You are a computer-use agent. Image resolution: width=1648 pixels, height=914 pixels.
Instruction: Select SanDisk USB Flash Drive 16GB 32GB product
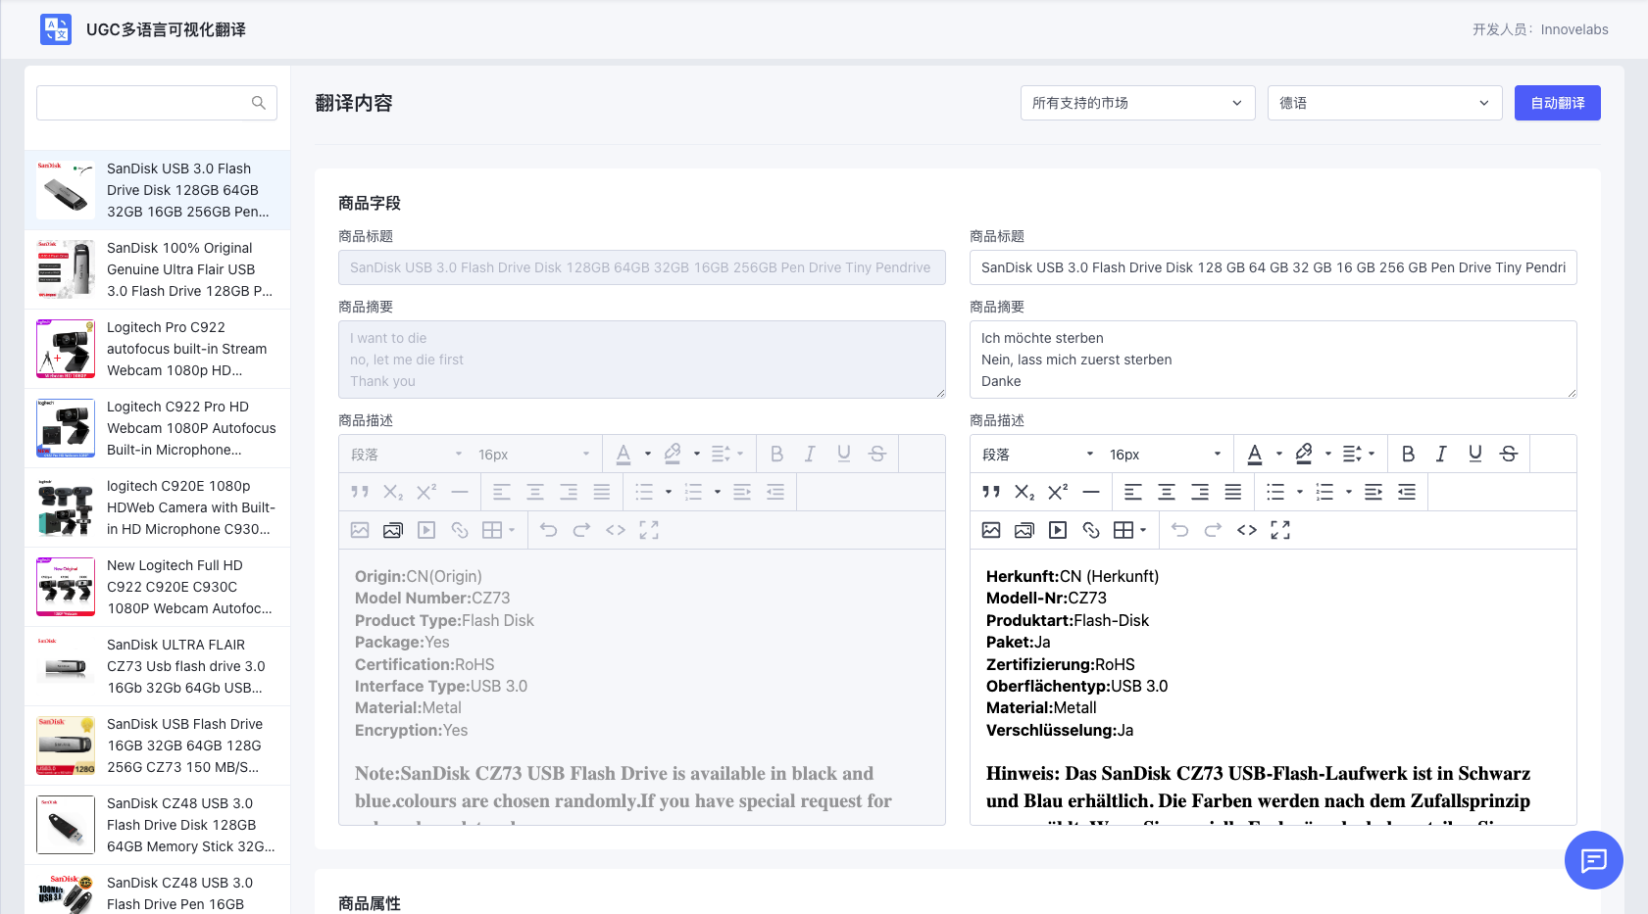tap(157, 746)
